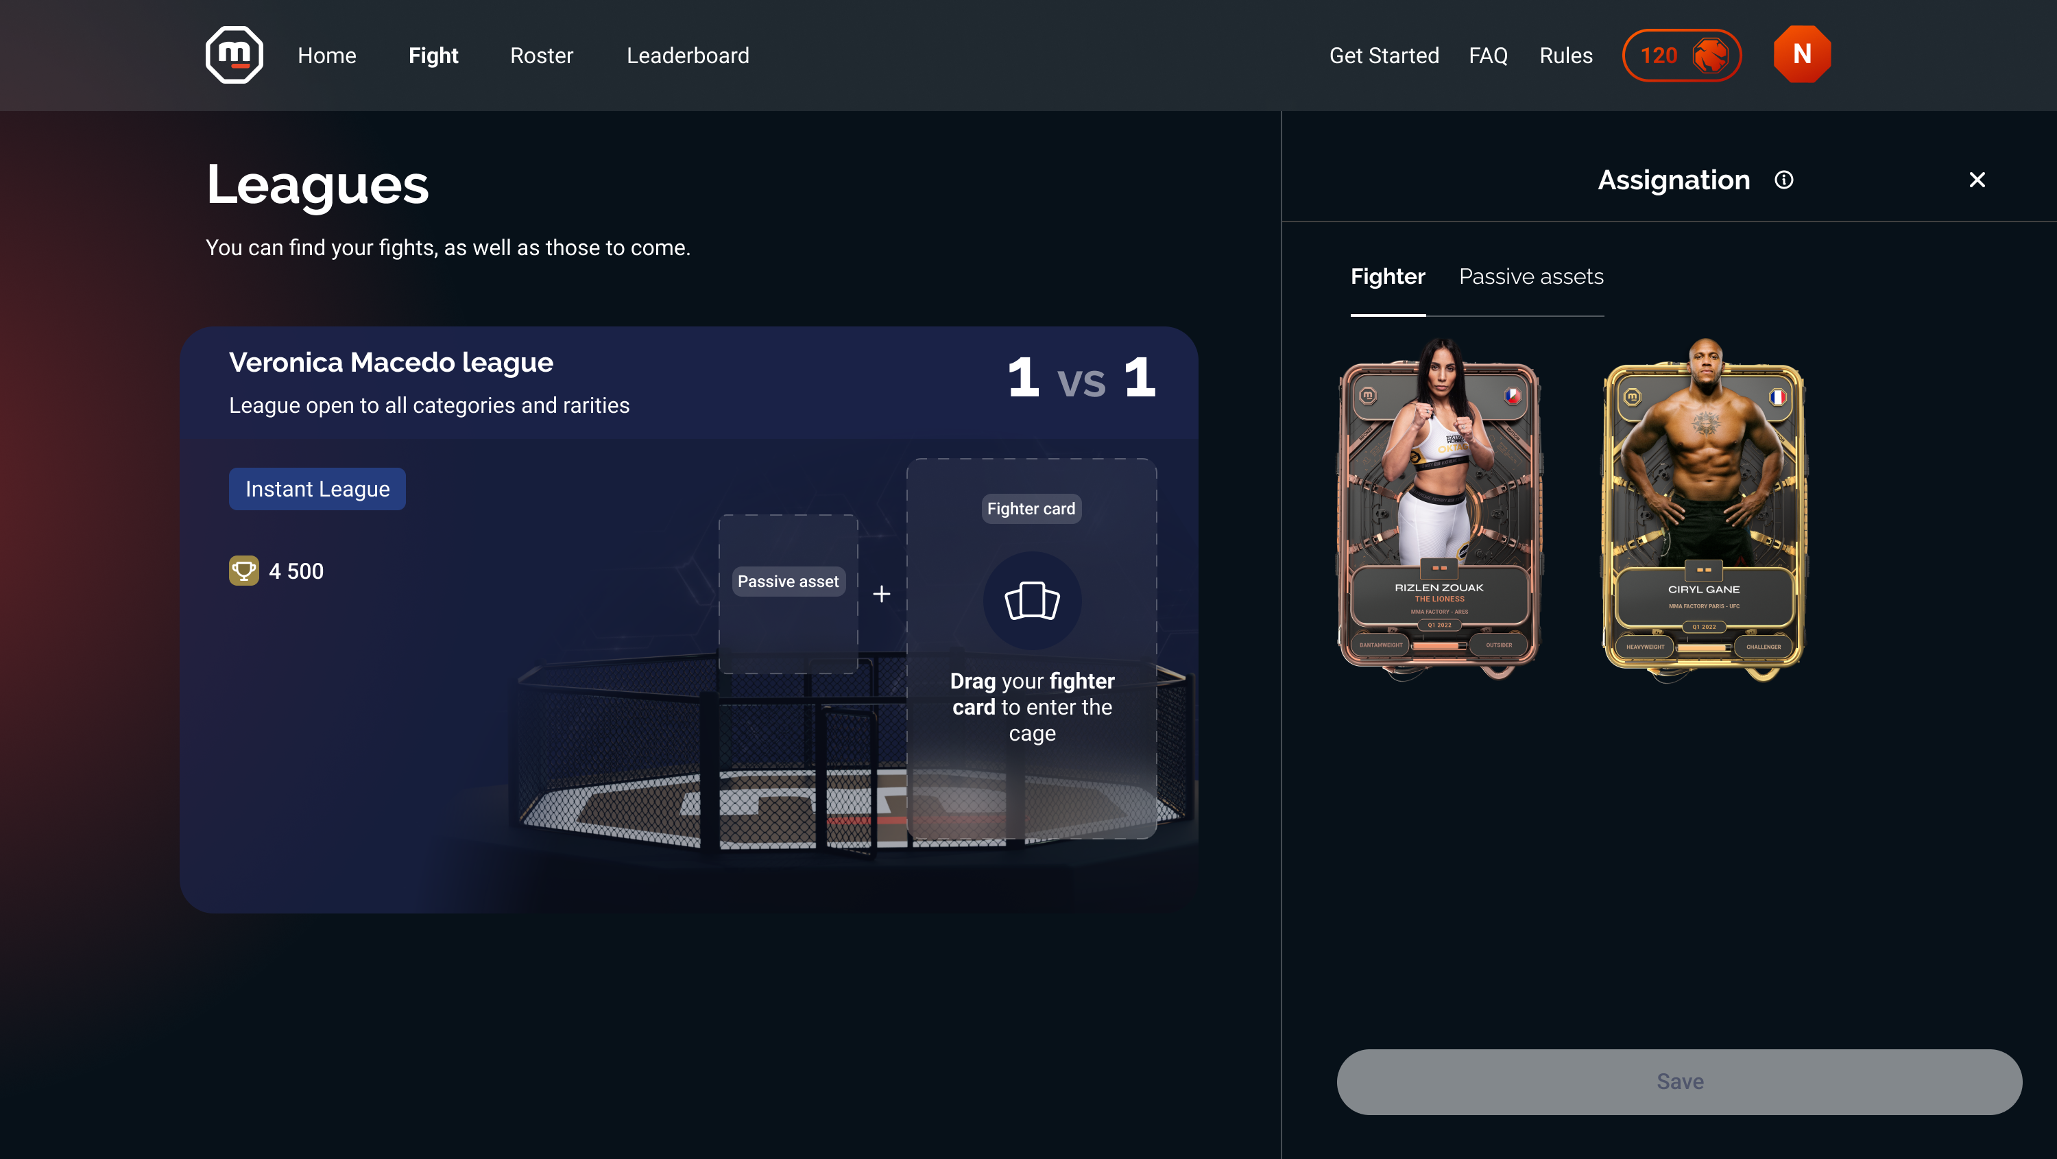The width and height of the screenshot is (2057, 1159).
Task: Click the Save button
Action: click(1679, 1082)
